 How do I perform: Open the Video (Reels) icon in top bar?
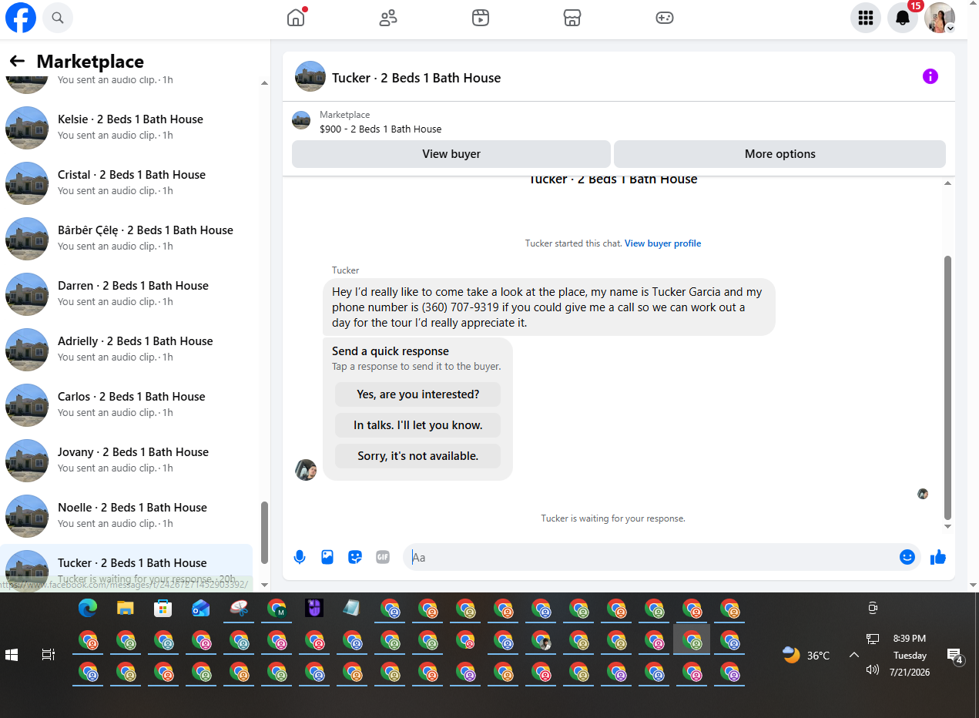pos(481,18)
